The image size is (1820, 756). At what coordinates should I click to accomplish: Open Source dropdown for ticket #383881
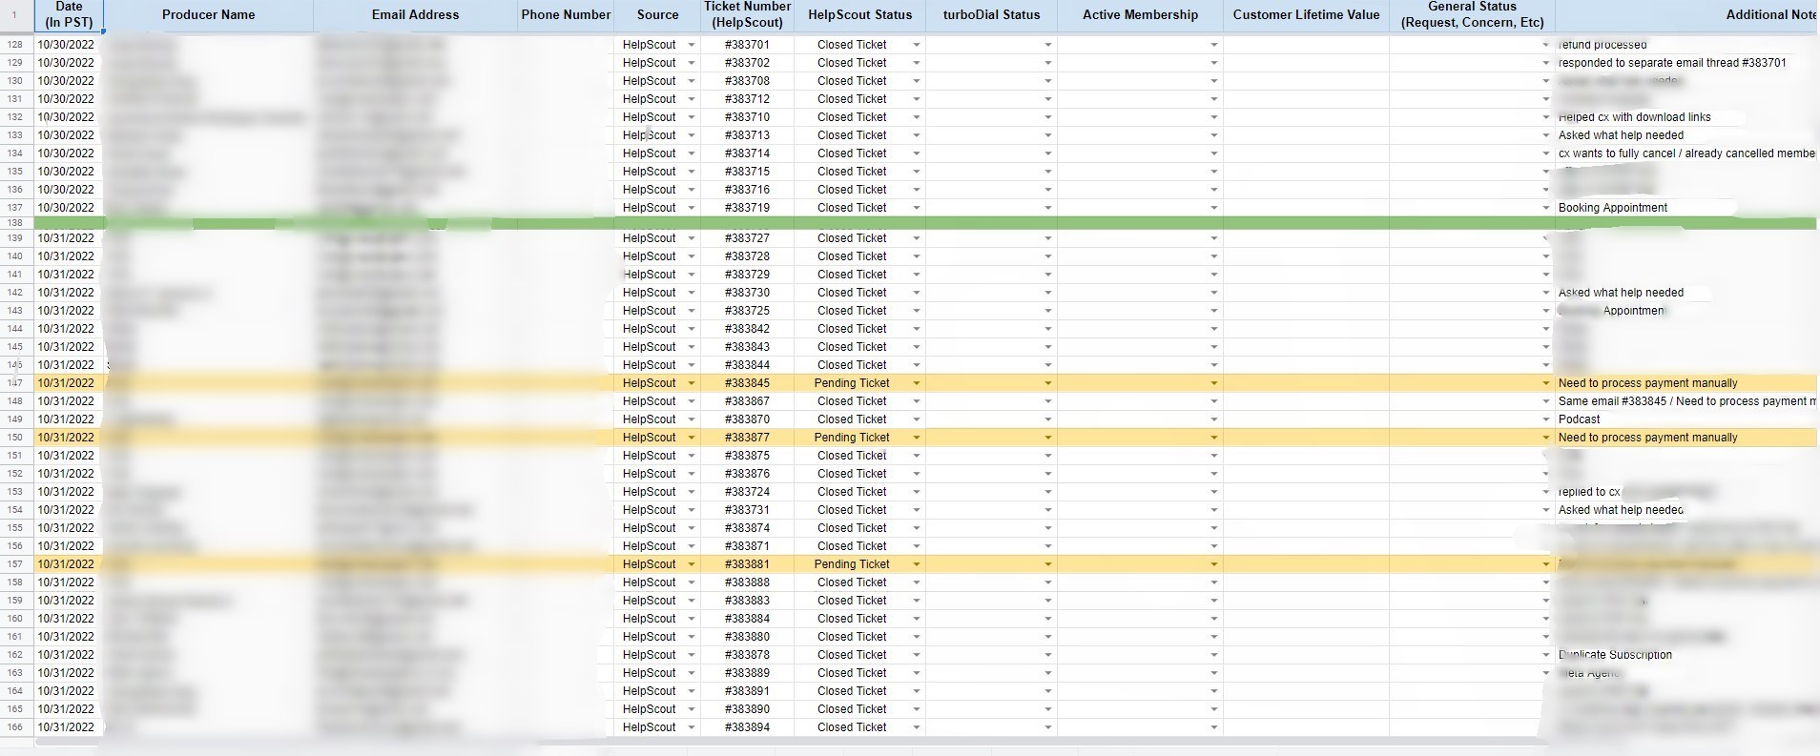(x=692, y=564)
